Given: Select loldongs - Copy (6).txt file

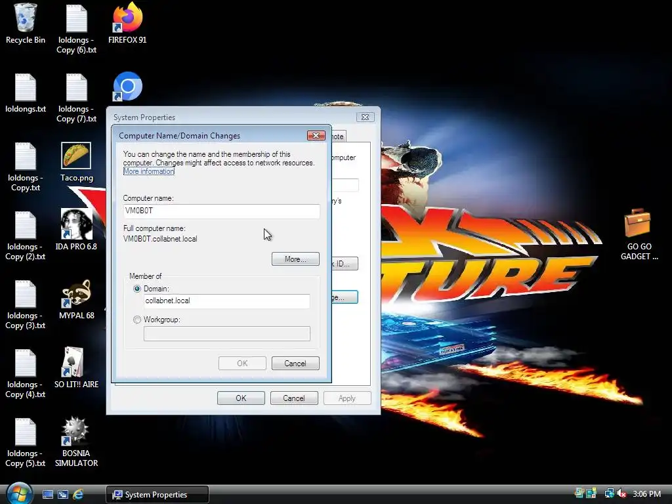Looking at the screenshot, I should [x=76, y=28].
